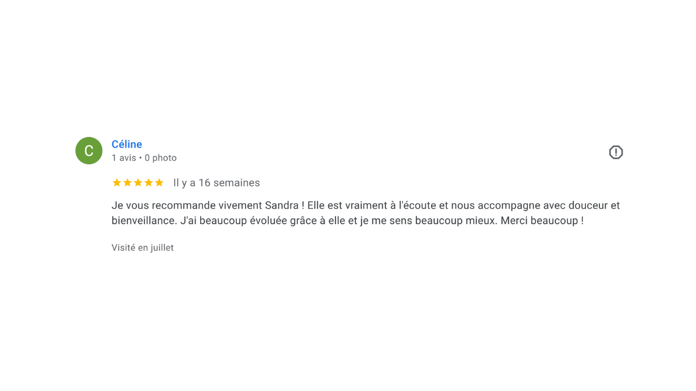Click the word "évoluée" in the review
This screenshot has height=391, width=696.
[x=269, y=221]
